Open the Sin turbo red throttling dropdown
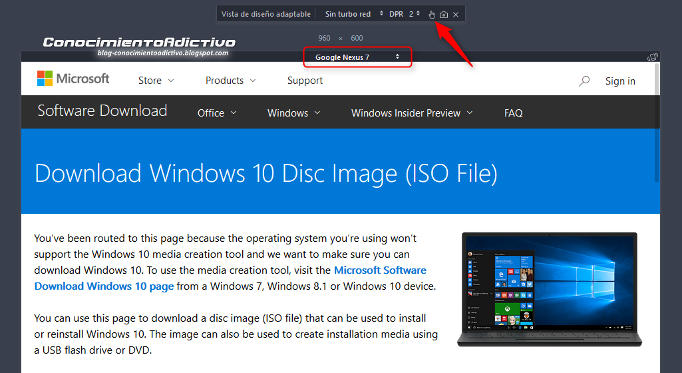The width and height of the screenshot is (682, 373). 354,14
